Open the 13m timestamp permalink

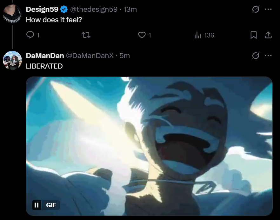pyautogui.click(x=130, y=9)
